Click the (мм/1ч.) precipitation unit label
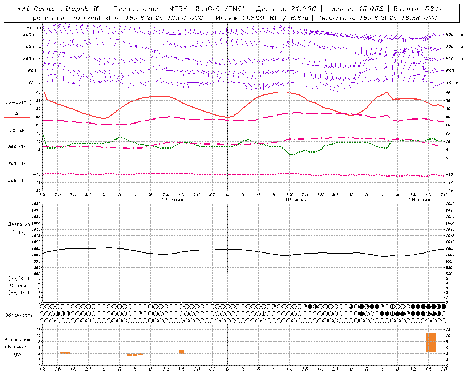The height and width of the screenshot is (372, 465). (x=19, y=292)
